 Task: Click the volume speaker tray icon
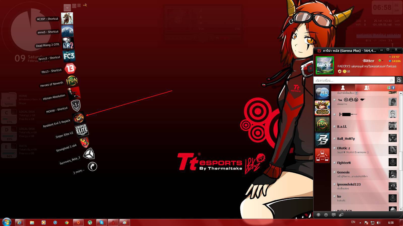(379, 222)
